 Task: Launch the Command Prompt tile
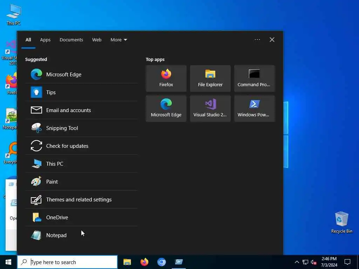tap(255, 78)
